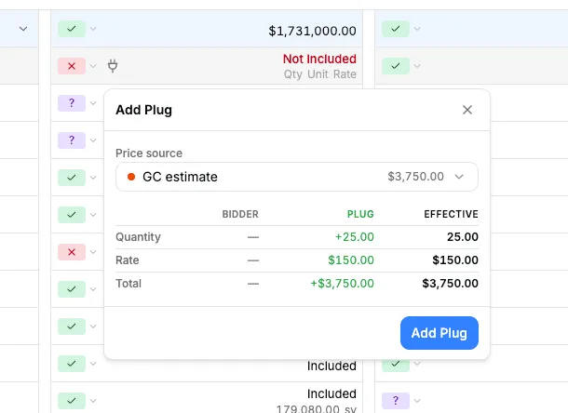568x413 pixels.
Task: Open chevron beside right-column check in top highlighted row
Action: [417, 29]
